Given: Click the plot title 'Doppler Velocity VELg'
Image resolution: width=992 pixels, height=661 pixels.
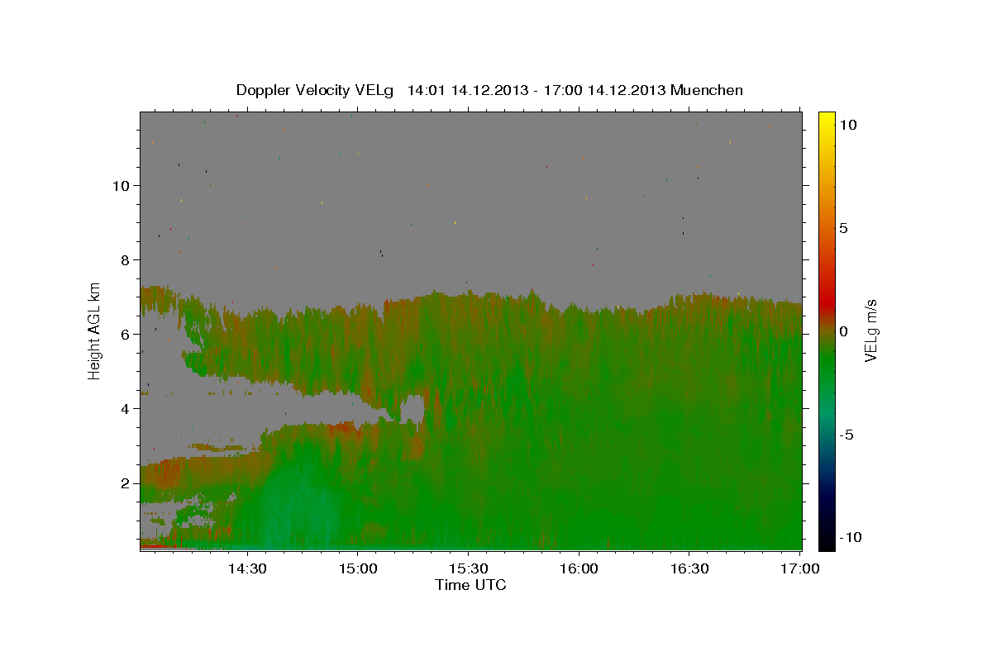Looking at the screenshot, I should pos(315,90).
